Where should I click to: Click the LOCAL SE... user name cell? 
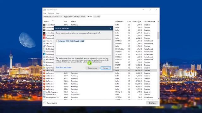pos(120,49)
